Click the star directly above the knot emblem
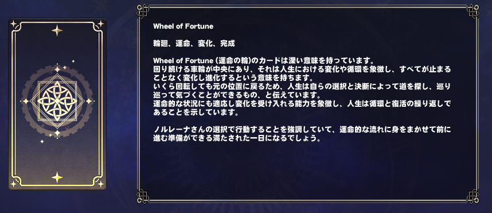 click(x=57, y=69)
